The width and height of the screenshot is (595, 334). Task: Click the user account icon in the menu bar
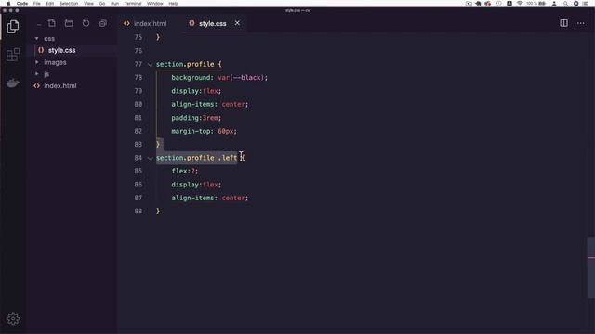(554, 4)
